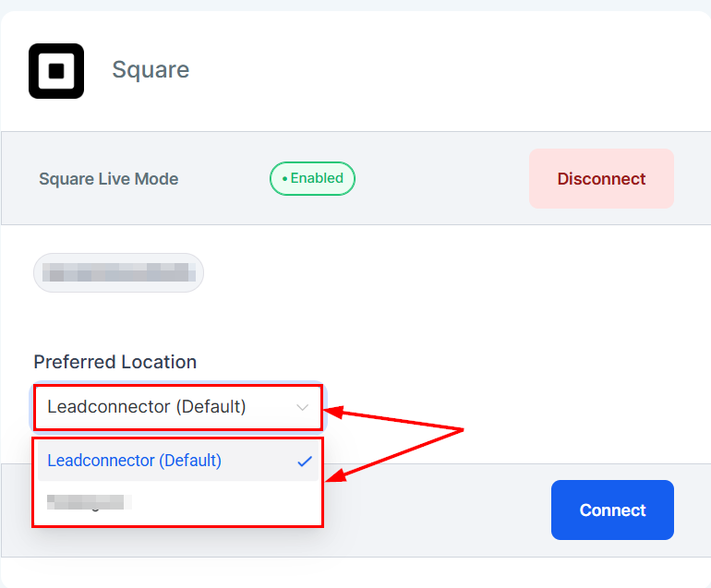Click the checkmark beside Leadconnector (Default)
The height and width of the screenshot is (588, 711).
click(305, 461)
